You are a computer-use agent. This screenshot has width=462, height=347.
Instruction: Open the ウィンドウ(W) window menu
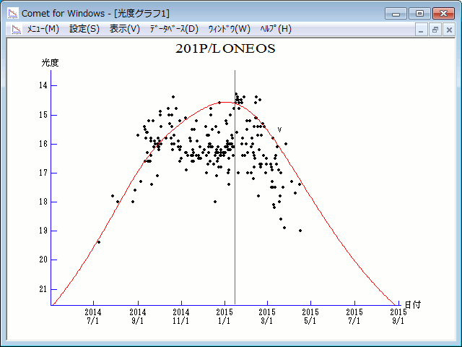pyautogui.click(x=229, y=29)
